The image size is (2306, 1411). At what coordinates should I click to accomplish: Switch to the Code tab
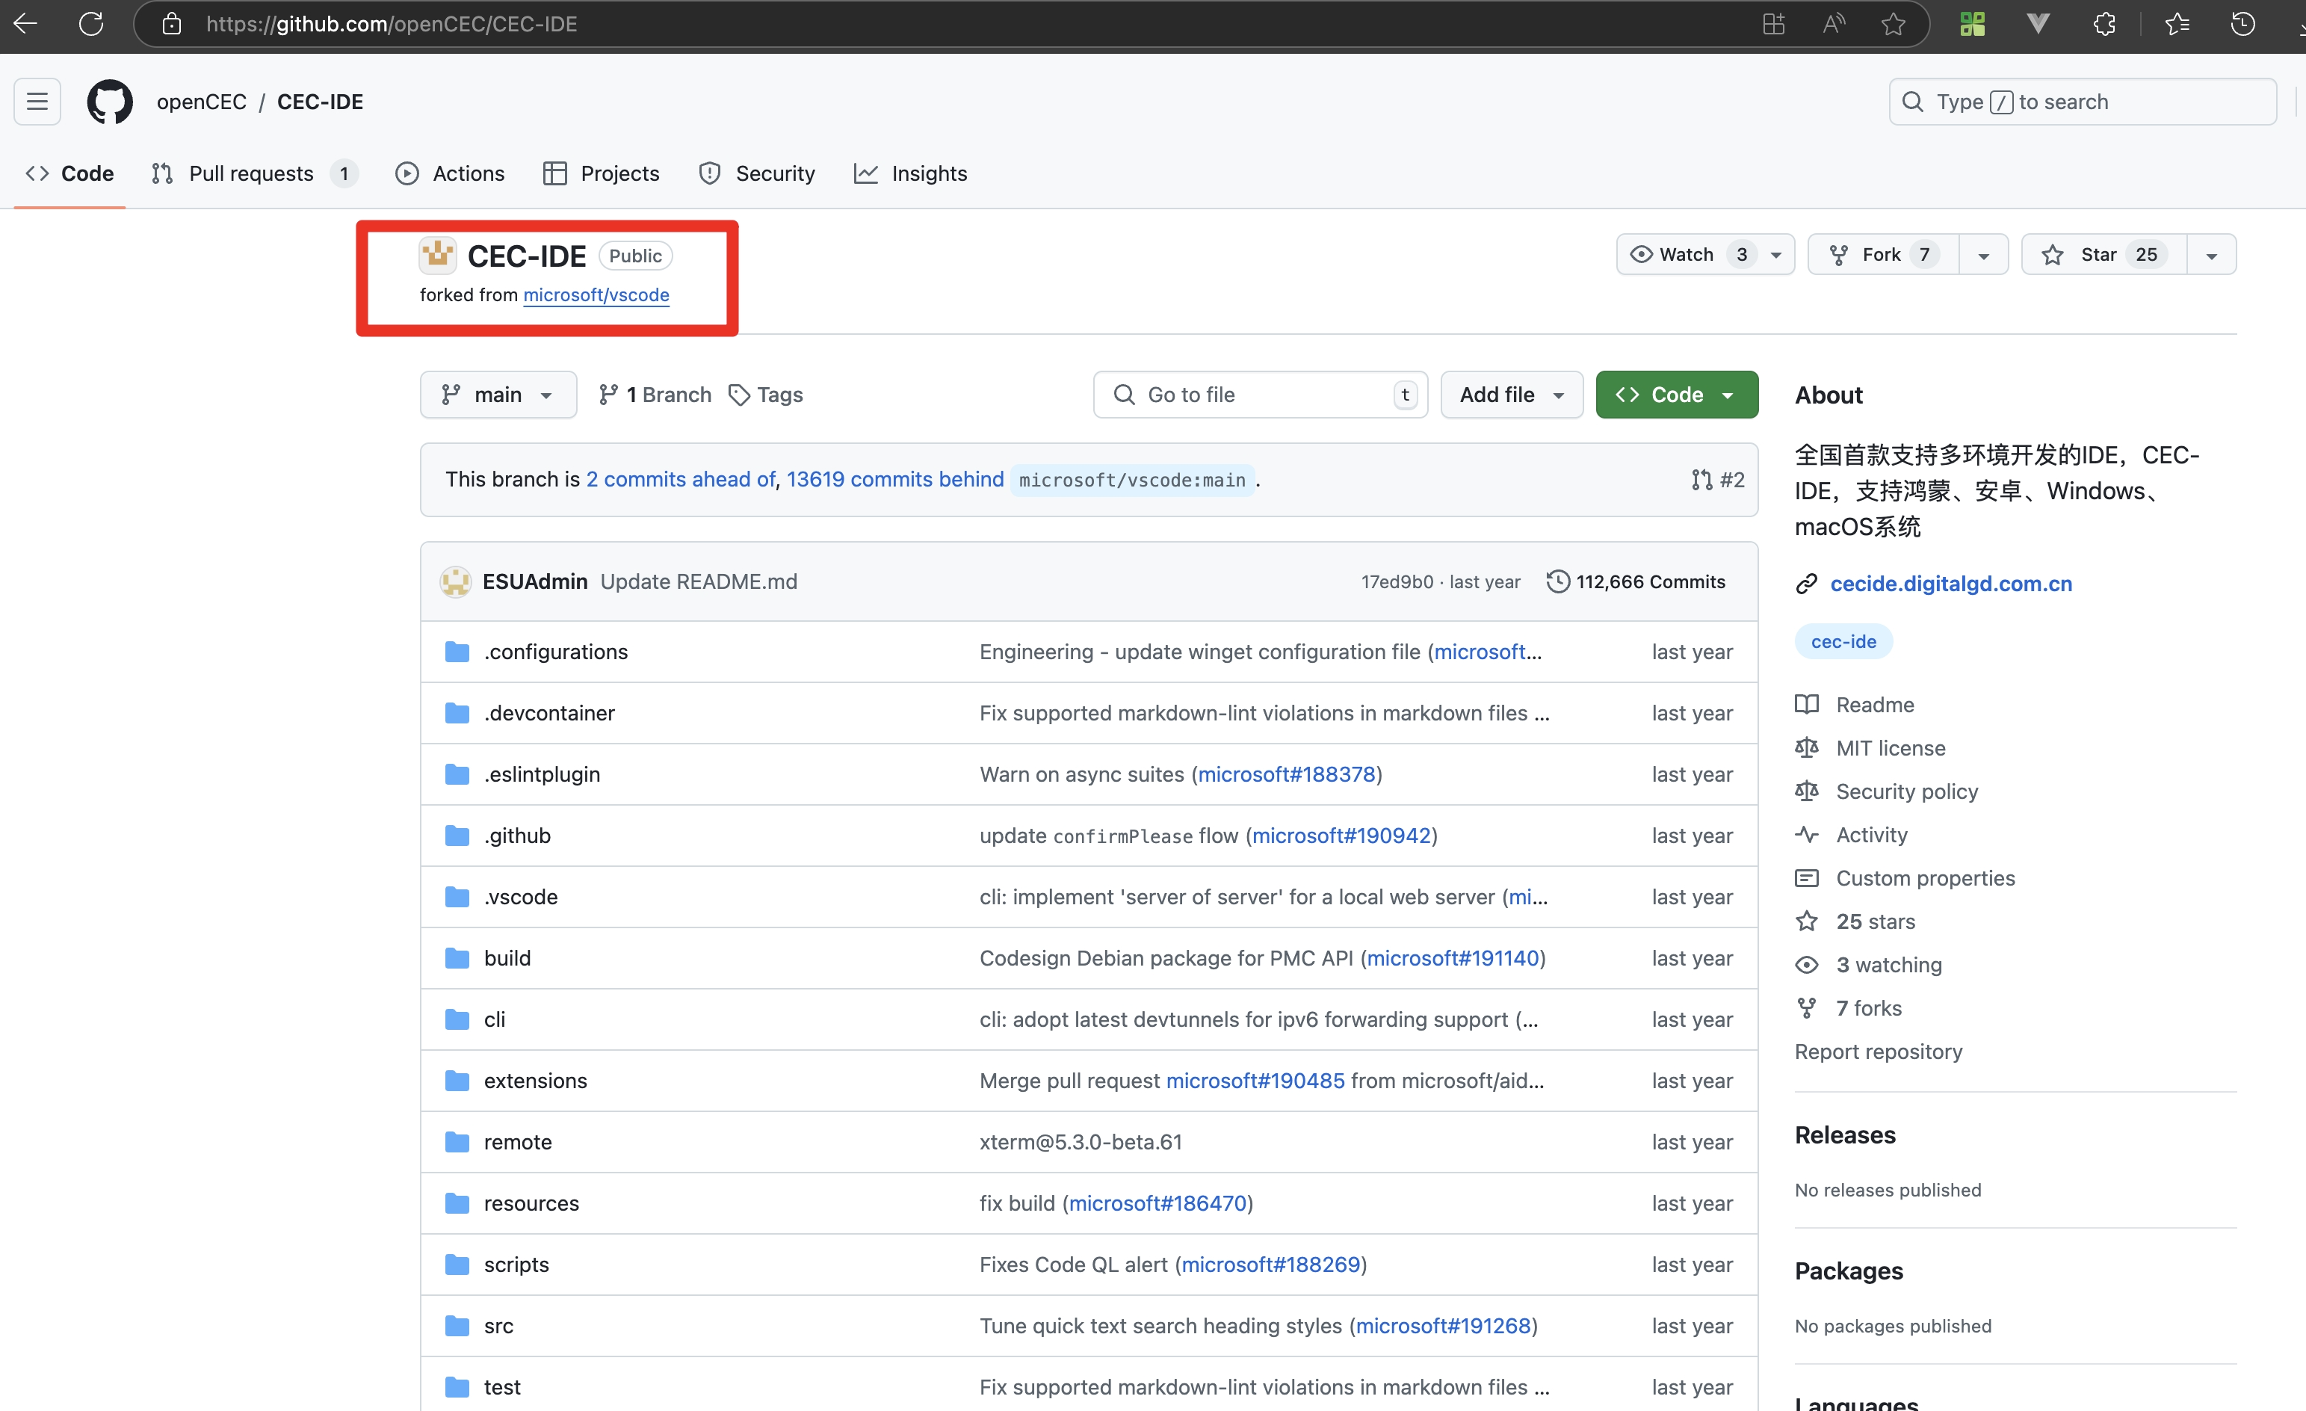coord(70,173)
